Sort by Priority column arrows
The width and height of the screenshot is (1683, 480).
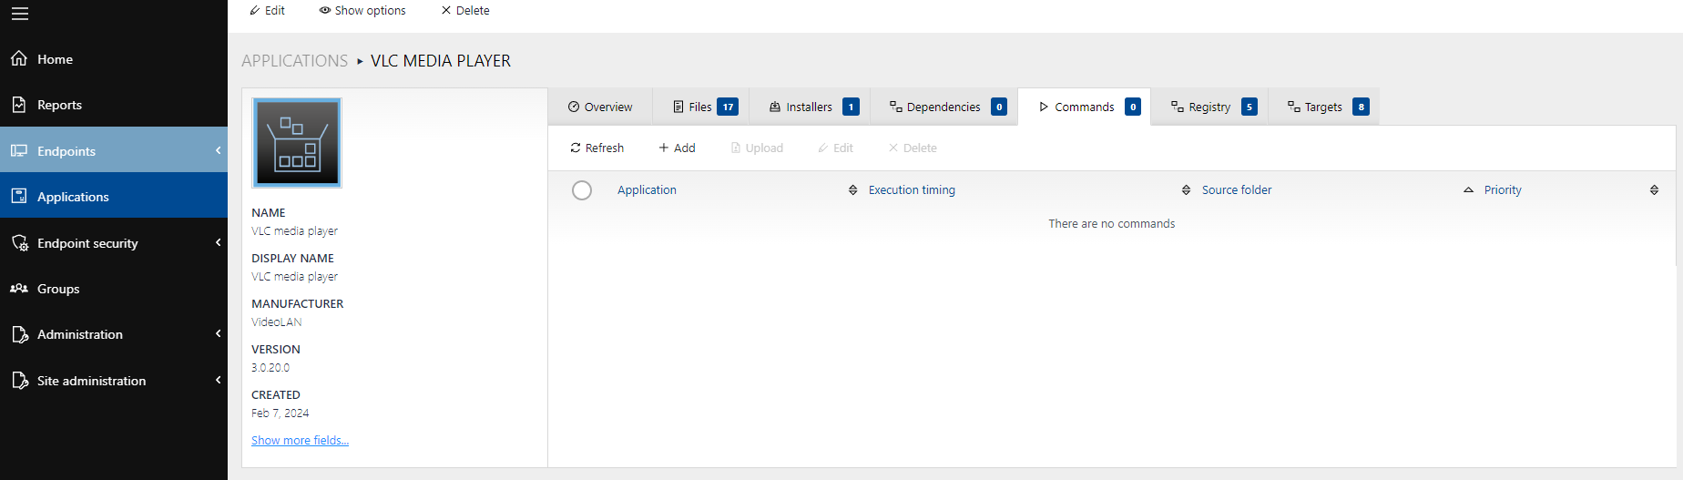coord(1654,190)
